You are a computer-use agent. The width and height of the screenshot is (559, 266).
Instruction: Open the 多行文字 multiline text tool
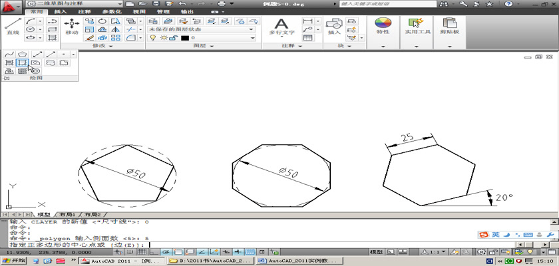(x=281, y=25)
